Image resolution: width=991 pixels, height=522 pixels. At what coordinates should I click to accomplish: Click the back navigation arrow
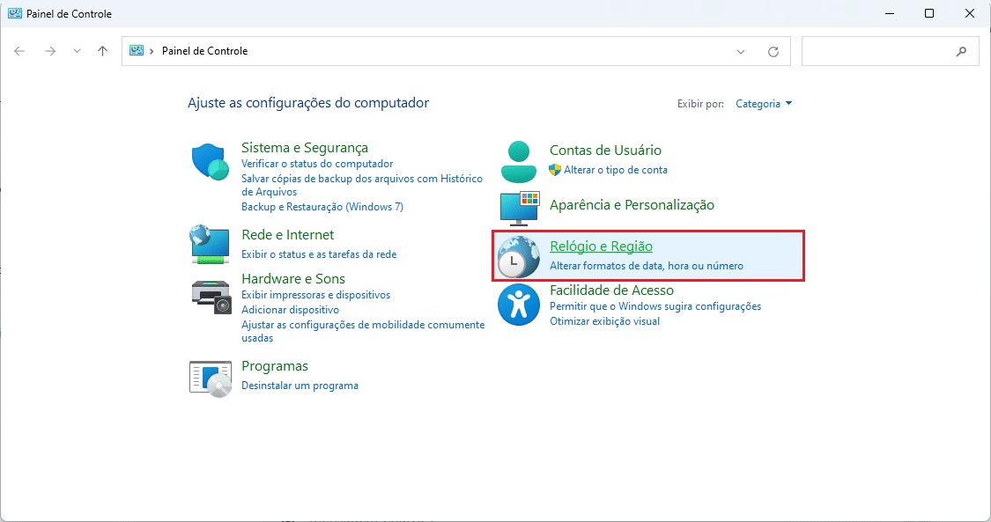tap(19, 51)
